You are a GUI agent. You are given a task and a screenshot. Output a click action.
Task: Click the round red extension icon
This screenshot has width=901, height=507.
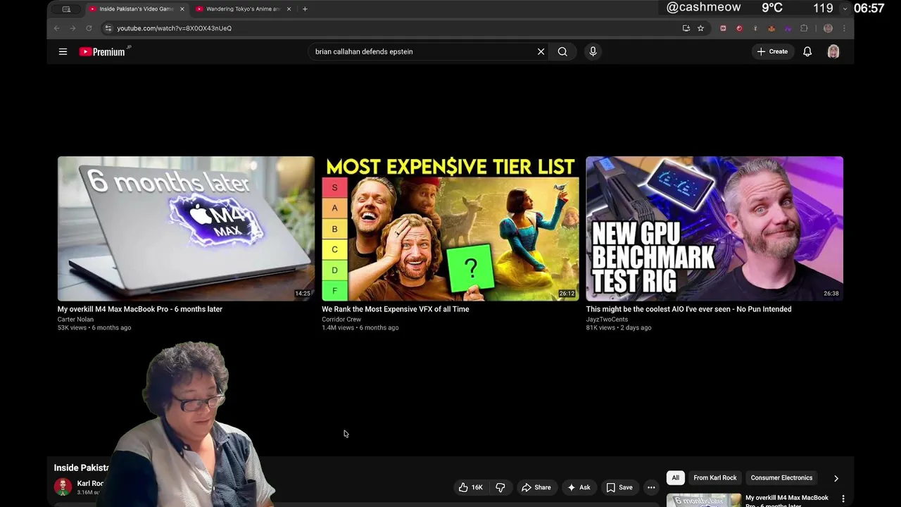click(x=739, y=28)
